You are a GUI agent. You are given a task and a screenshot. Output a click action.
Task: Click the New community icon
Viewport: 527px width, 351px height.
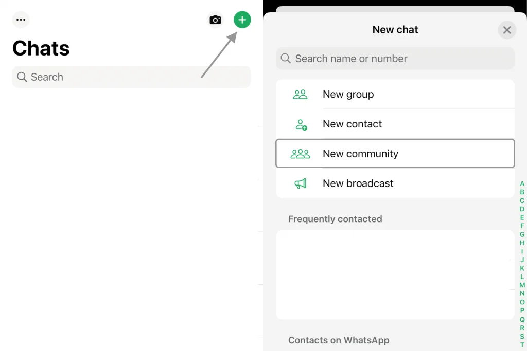click(300, 154)
